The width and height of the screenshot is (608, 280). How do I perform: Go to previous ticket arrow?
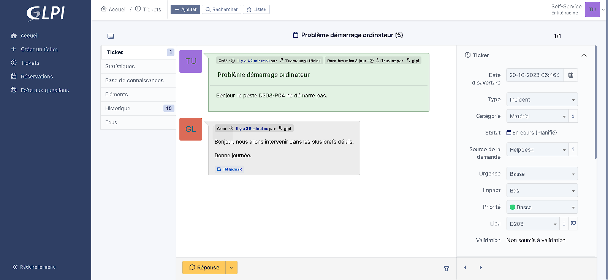coord(465,267)
